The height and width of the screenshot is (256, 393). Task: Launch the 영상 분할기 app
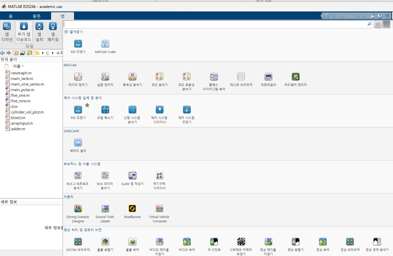296,245
